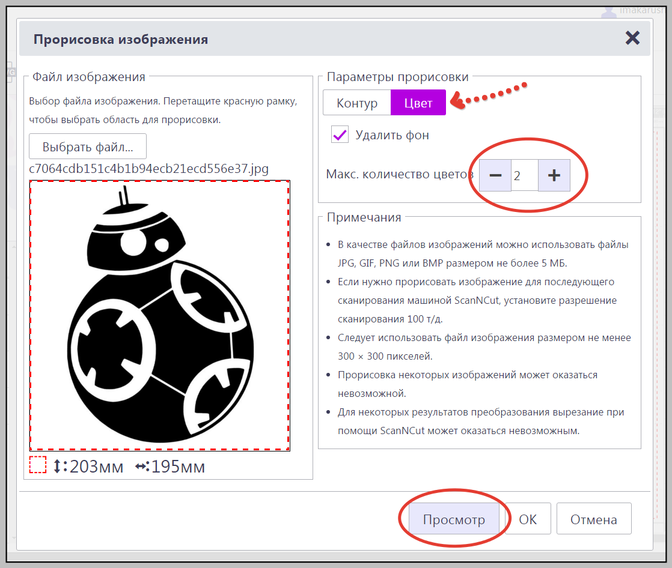Screen dimensions: 672x568
Task: Click the BB-8 image preview
Action: (160, 315)
